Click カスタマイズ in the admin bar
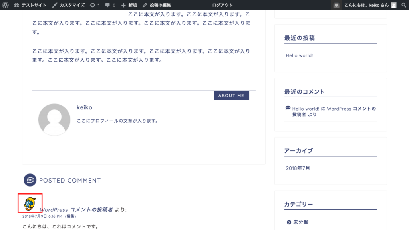409x230 pixels. coord(68,5)
